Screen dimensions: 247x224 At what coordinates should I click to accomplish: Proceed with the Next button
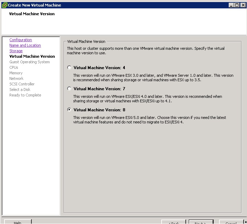(x=200, y=222)
